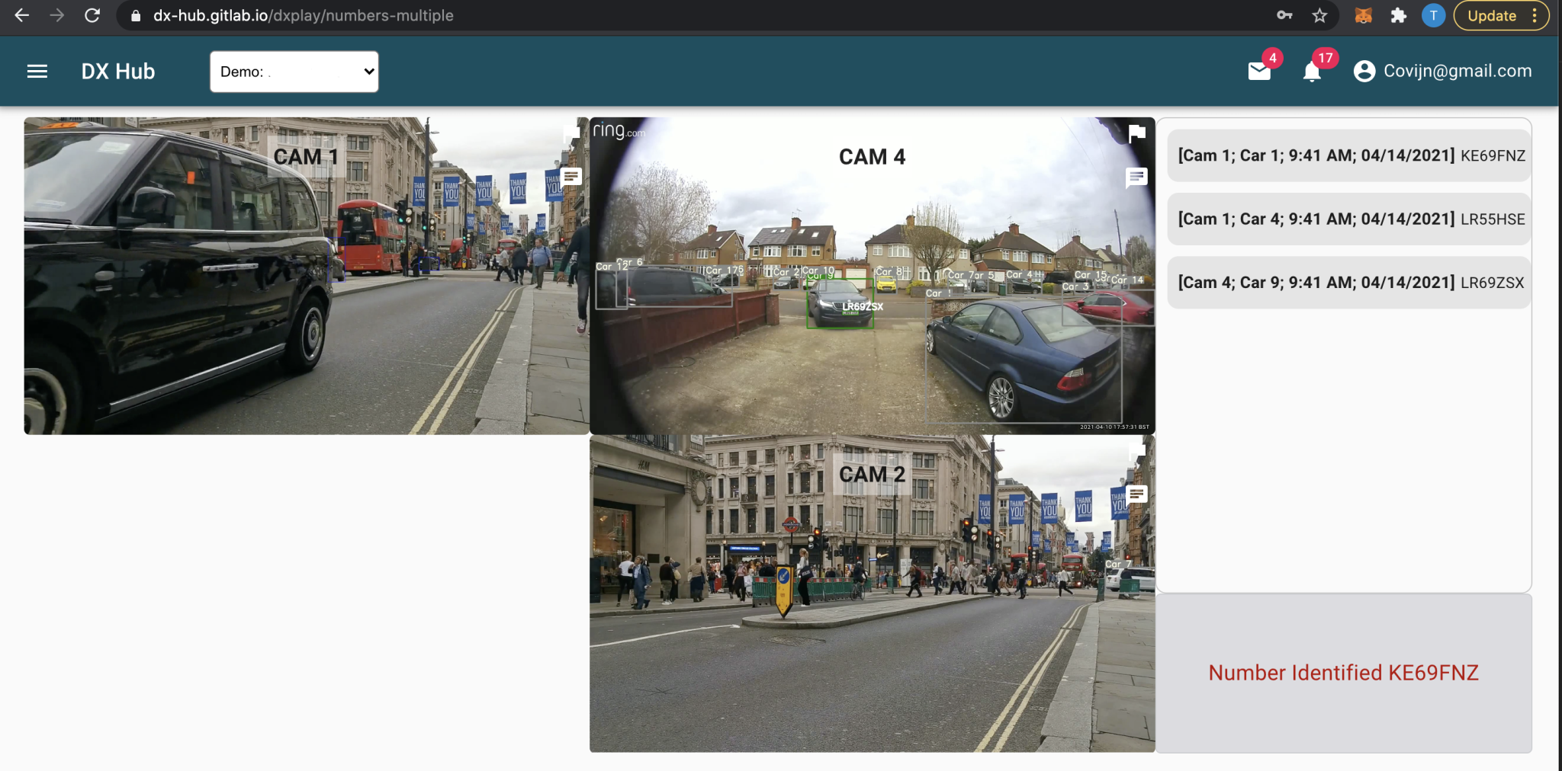Open the DX Hub navigation menu
The height and width of the screenshot is (771, 1562).
(37, 71)
